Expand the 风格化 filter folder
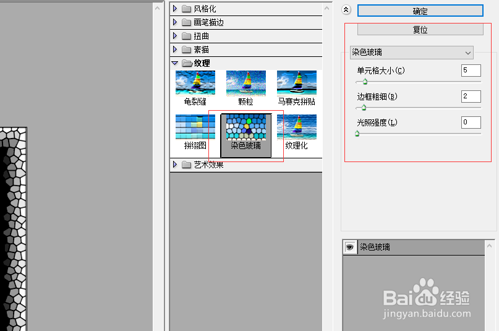Screen dimensions: 499x331 [175, 9]
